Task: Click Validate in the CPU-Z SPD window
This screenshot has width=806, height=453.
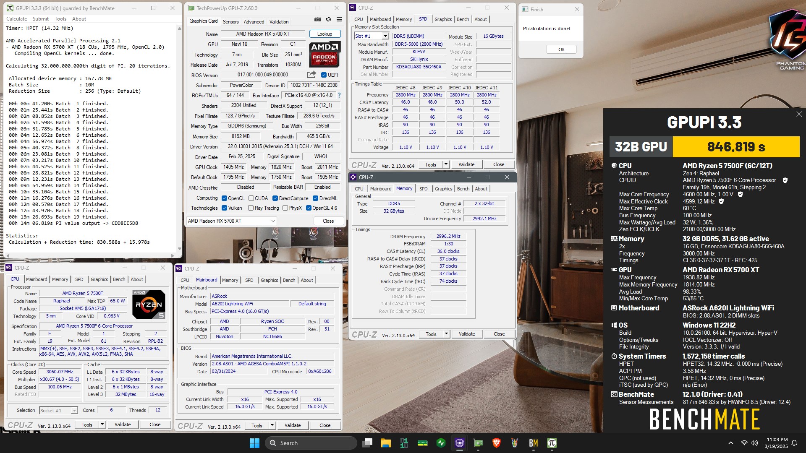Action: 466,164
